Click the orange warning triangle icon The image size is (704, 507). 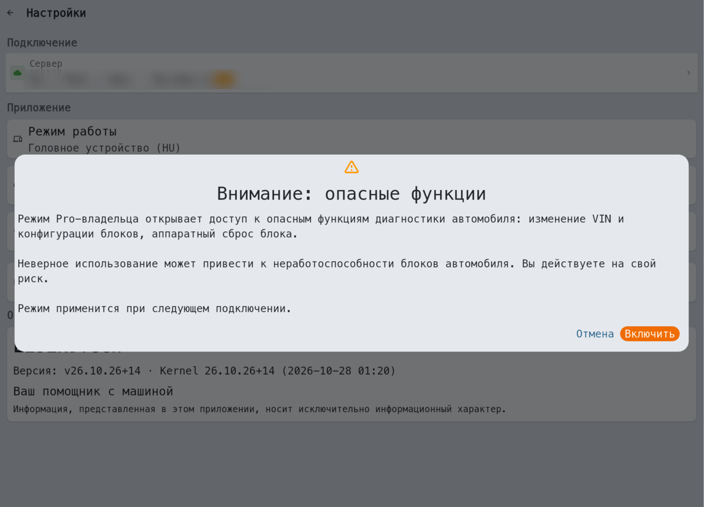click(351, 167)
